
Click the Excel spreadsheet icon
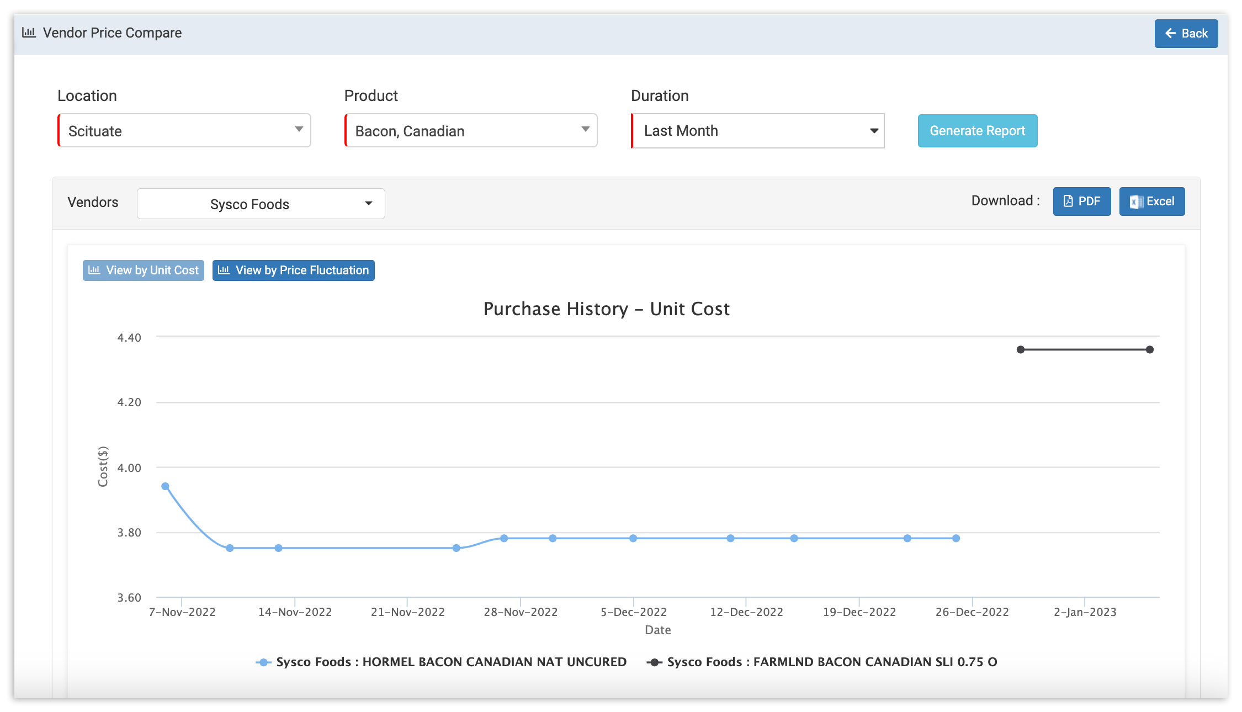(1136, 202)
